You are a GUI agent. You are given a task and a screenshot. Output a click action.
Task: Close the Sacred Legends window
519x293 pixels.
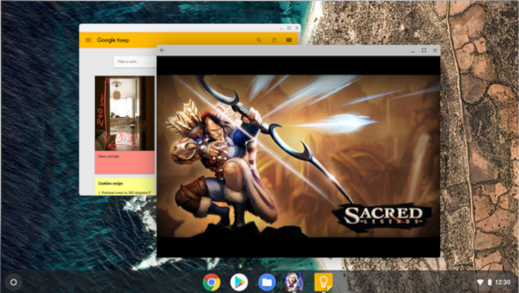[x=435, y=50]
